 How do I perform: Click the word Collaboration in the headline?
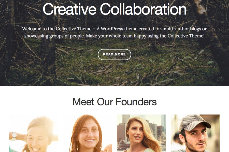pyautogui.click(x=143, y=9)
